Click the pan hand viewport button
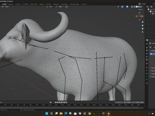Screen dimensions: 155x116 pyautogui.click(x=142, y=25)
